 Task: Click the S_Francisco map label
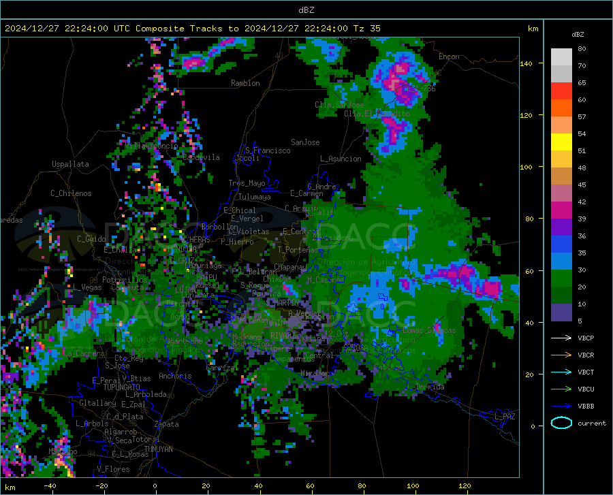(268, 150)
